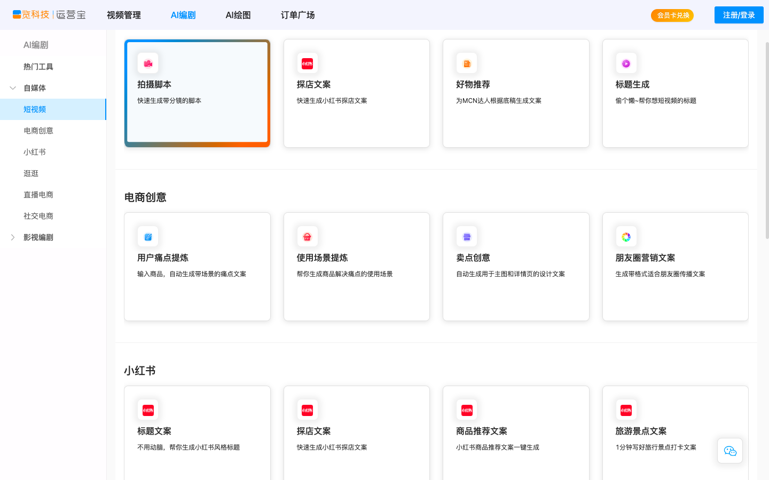
Task: Open the 拍摄脚本 tool card icon
Action: (x=148, y=63)
